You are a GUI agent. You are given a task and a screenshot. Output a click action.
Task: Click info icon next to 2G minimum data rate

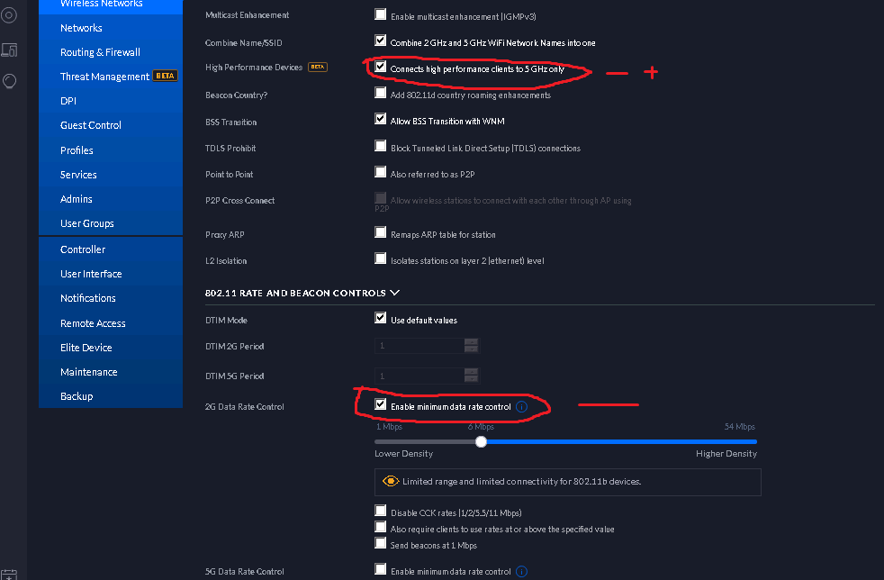521,407
